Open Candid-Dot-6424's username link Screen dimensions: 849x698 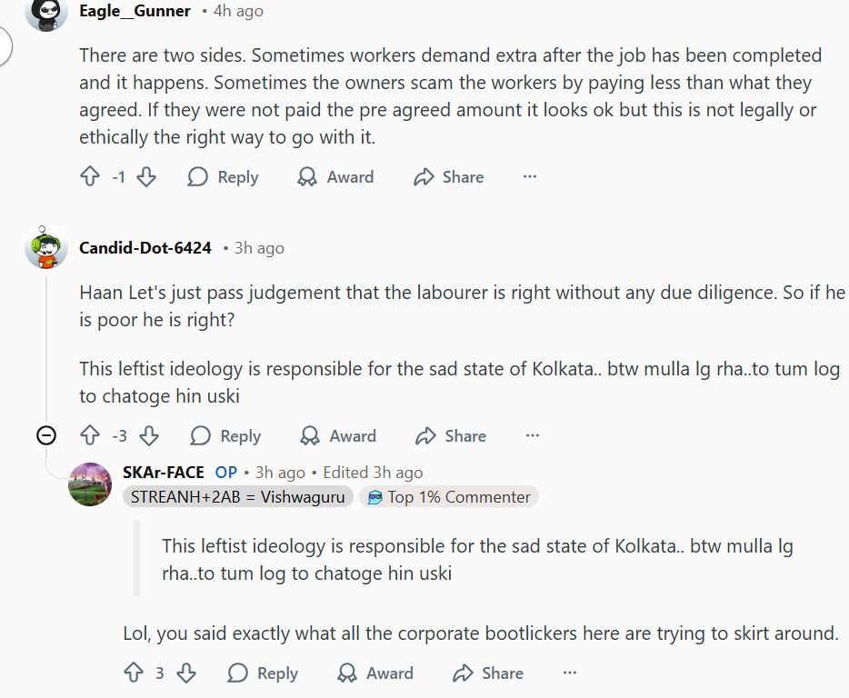(x=145, y=248)
